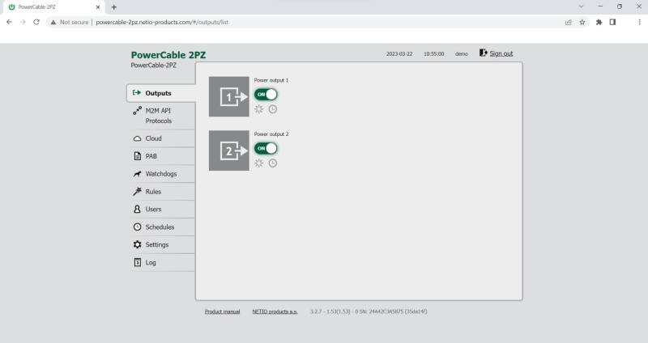
Task: Click the gear icon under Power output 1
Action: 259,109
